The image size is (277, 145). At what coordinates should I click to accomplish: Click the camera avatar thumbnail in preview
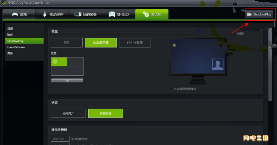[x=218, y=64]
